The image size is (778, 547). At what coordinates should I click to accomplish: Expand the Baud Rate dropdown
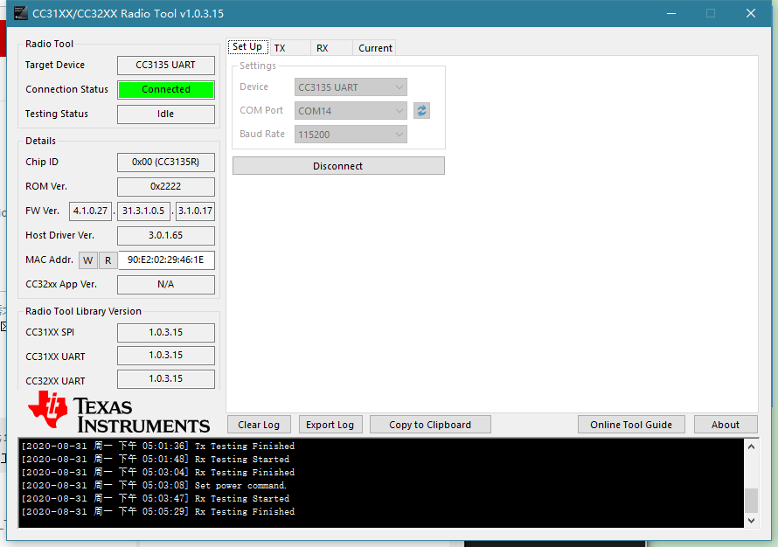coord(351,135)
